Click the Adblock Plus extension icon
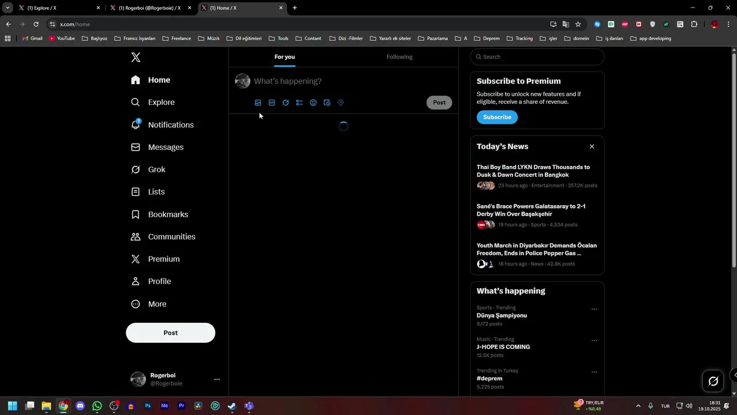The width and height of the screenshot is (737, 415). [625, 24]
